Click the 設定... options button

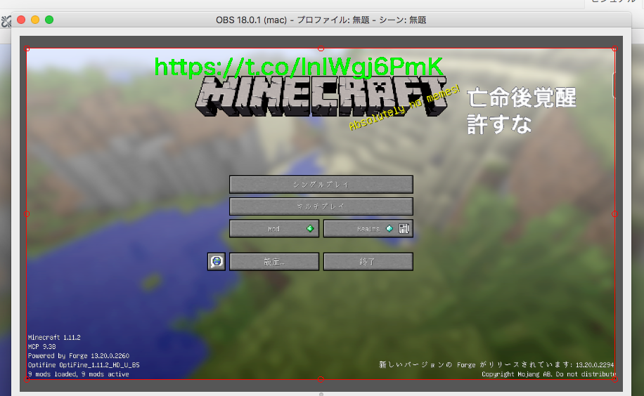(274, 261)
